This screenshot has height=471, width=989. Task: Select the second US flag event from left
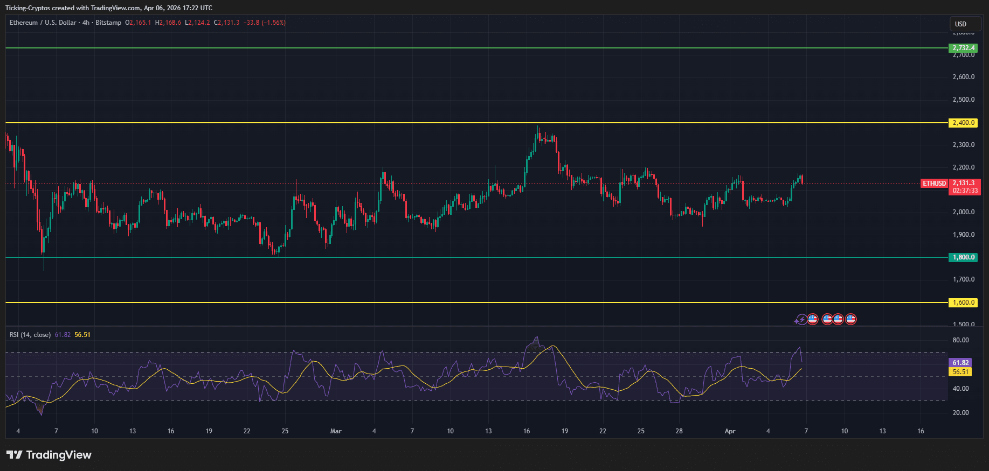pyautogui.click(x=827, y=319)
